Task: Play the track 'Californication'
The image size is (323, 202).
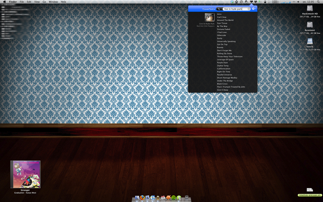Action: (224, 69)
